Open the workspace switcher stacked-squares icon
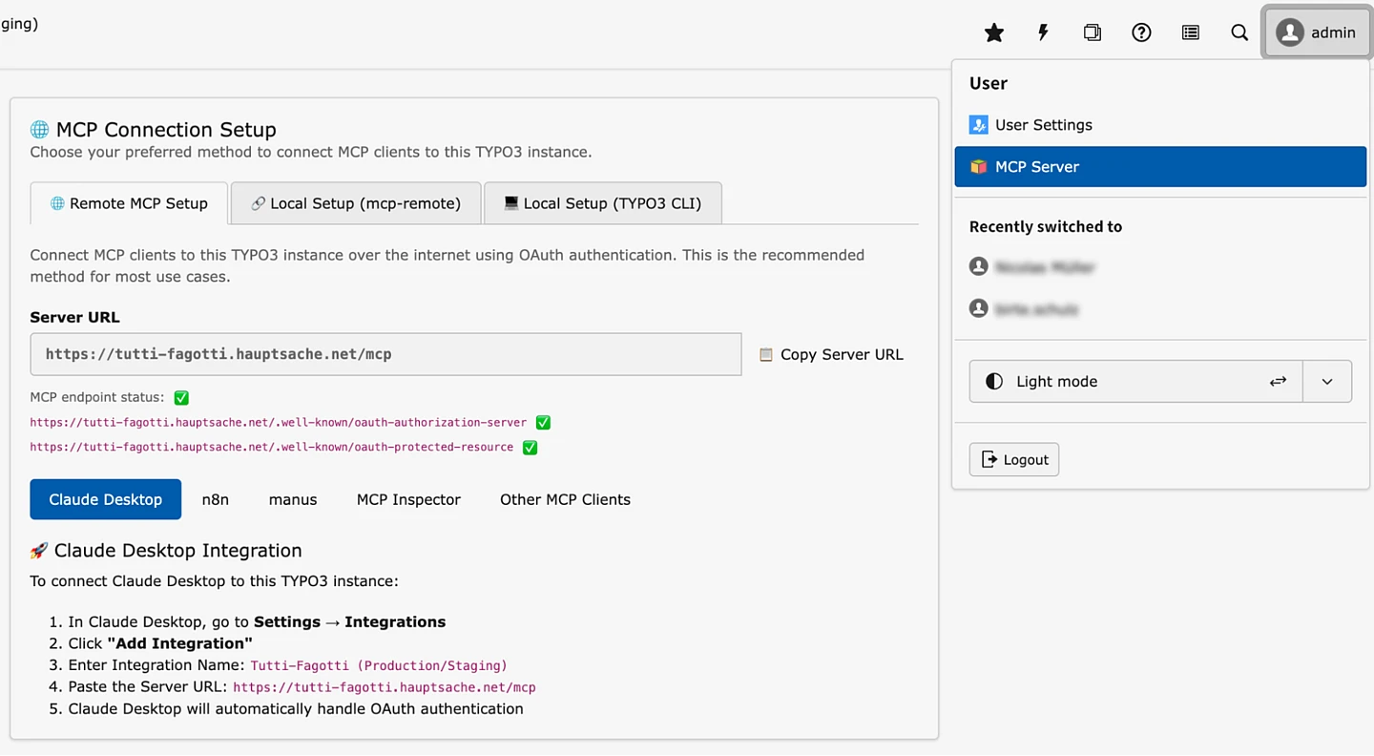 point(1092,31)
